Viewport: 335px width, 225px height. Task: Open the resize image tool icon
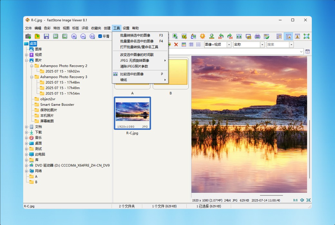tap(175, 36)
